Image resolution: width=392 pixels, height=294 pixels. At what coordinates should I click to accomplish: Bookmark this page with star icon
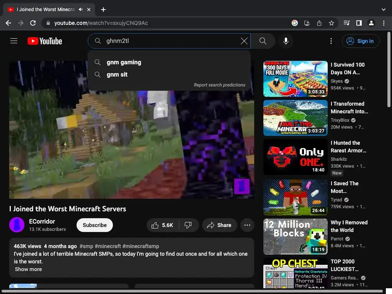point(332,23)
